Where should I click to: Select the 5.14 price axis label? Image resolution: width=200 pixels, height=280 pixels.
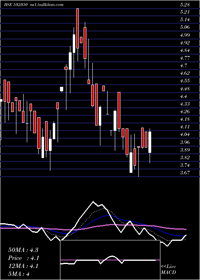[185, 20]
